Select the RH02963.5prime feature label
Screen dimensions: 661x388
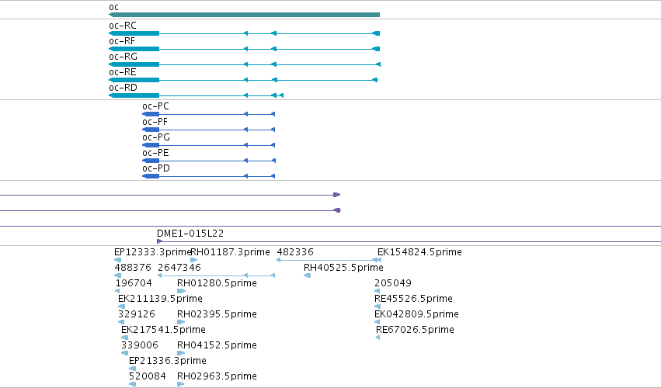click(x=217, y=377)
